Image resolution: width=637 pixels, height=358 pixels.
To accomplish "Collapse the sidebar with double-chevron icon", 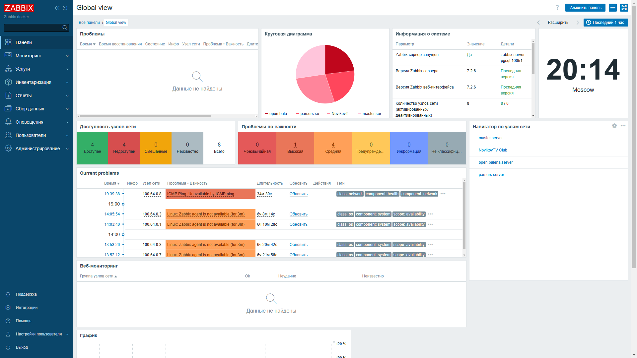I will tap(57, 8).
